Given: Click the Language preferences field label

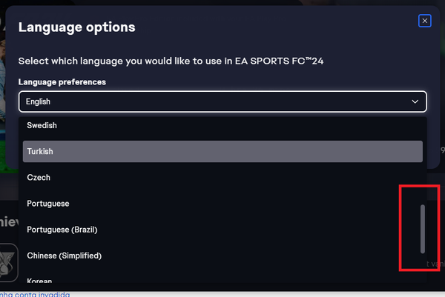Looking at the screenshot, I should 62,82.
